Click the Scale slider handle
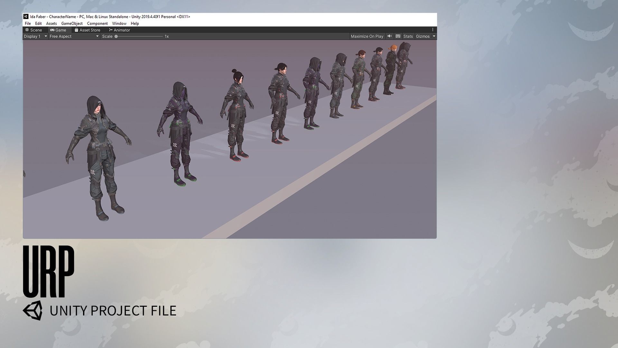Screen dimensions: 618x348 click(116, 36)
